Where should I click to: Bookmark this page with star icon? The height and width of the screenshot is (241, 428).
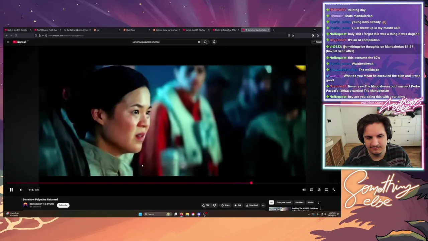pyautogui.click(x=293, y=35)
